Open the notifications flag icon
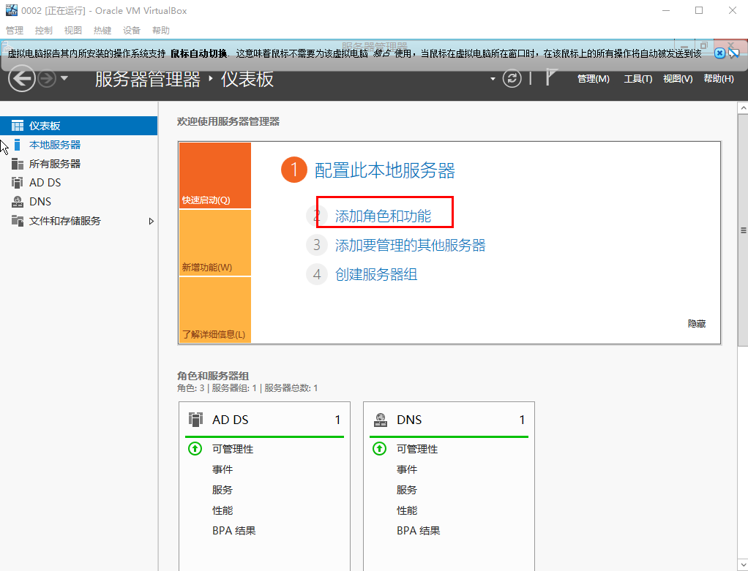Screen dimensions: 748x571 point(551,78)
